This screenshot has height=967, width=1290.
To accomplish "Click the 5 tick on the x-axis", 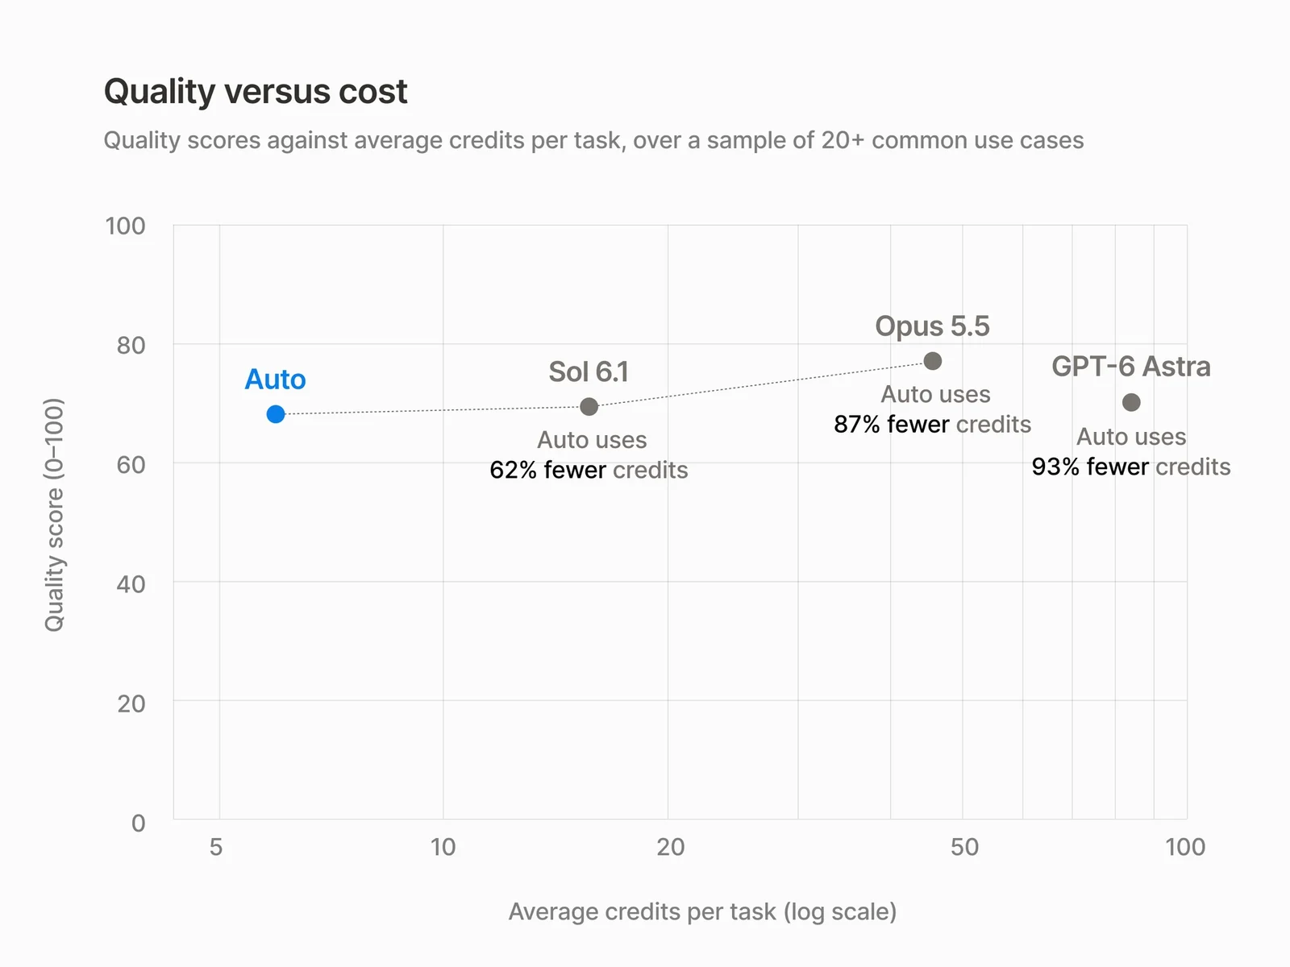I will (216, 847).
